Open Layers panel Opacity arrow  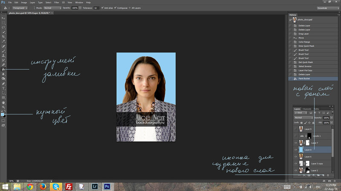tap(332, 118)
